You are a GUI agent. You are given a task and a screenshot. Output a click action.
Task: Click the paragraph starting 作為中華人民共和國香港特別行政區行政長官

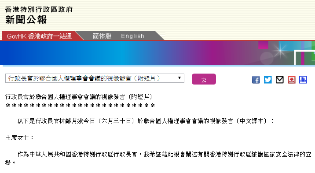click(x=158, y=158)
